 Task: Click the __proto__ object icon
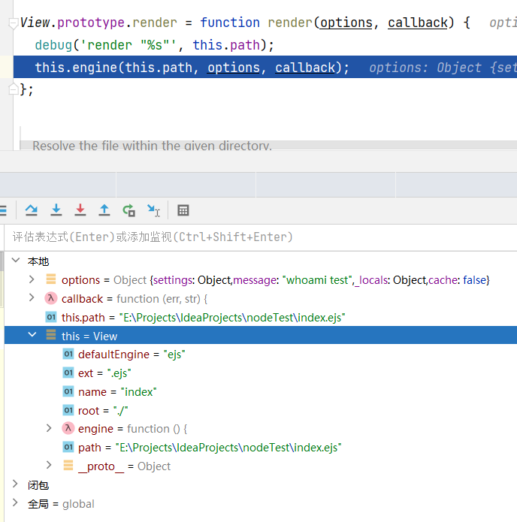tap(68, 466)
